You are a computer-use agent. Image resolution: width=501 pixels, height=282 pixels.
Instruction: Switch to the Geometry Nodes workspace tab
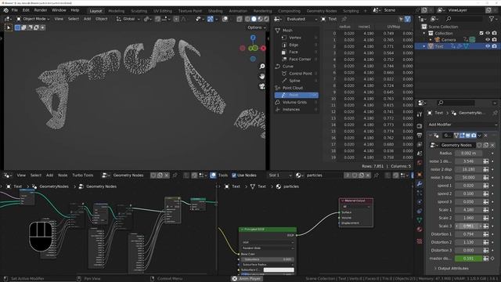click(x=322, y=11)
